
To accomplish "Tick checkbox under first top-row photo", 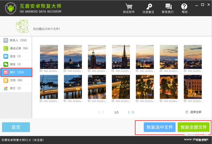I will 41,71.
